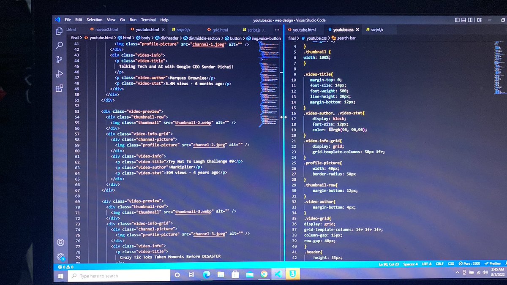The height and width of the screenshot is (285, 507).
Task: Click 'CSS' language mode in status bar
Action: click(451, 264)
